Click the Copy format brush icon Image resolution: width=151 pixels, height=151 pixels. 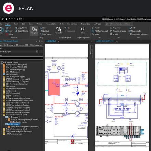tap(16, 28)
